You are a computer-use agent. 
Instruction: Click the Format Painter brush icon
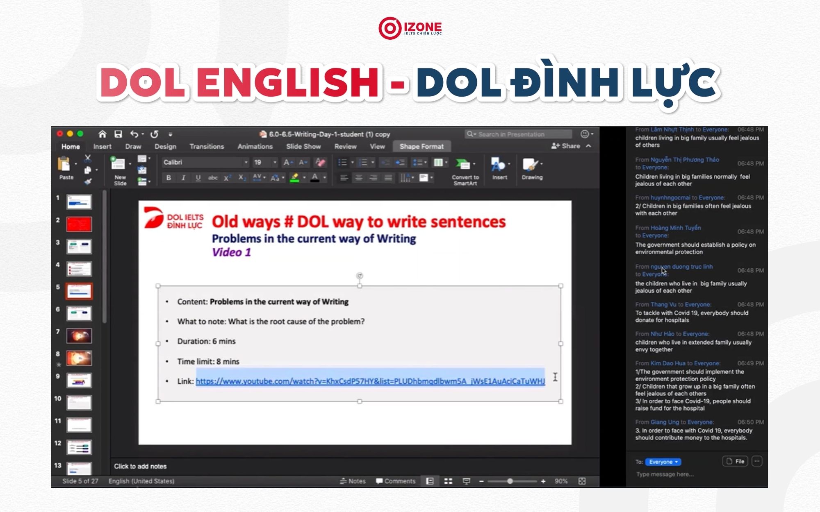pyautogui.click(x=87, y=181)
